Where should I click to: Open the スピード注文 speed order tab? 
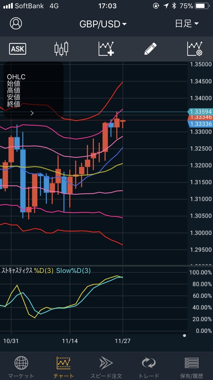106,367
